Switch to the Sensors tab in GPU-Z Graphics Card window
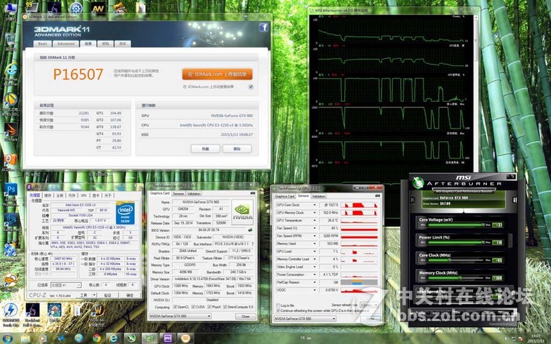 click(x=178, y=193)
